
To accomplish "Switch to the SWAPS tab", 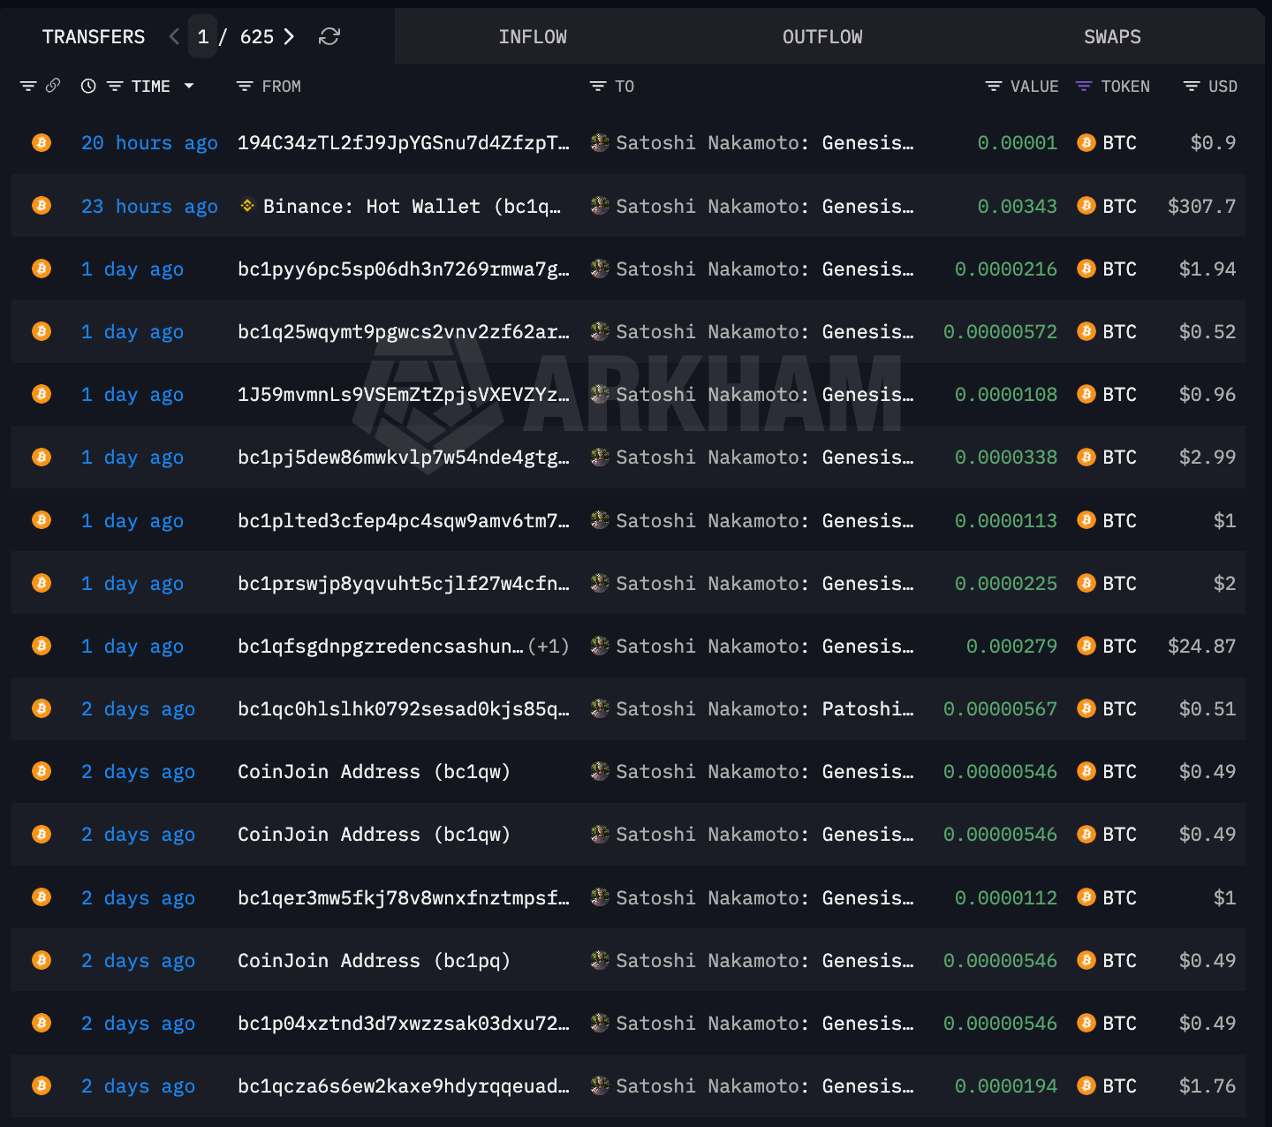I will tap(1112, 37).
